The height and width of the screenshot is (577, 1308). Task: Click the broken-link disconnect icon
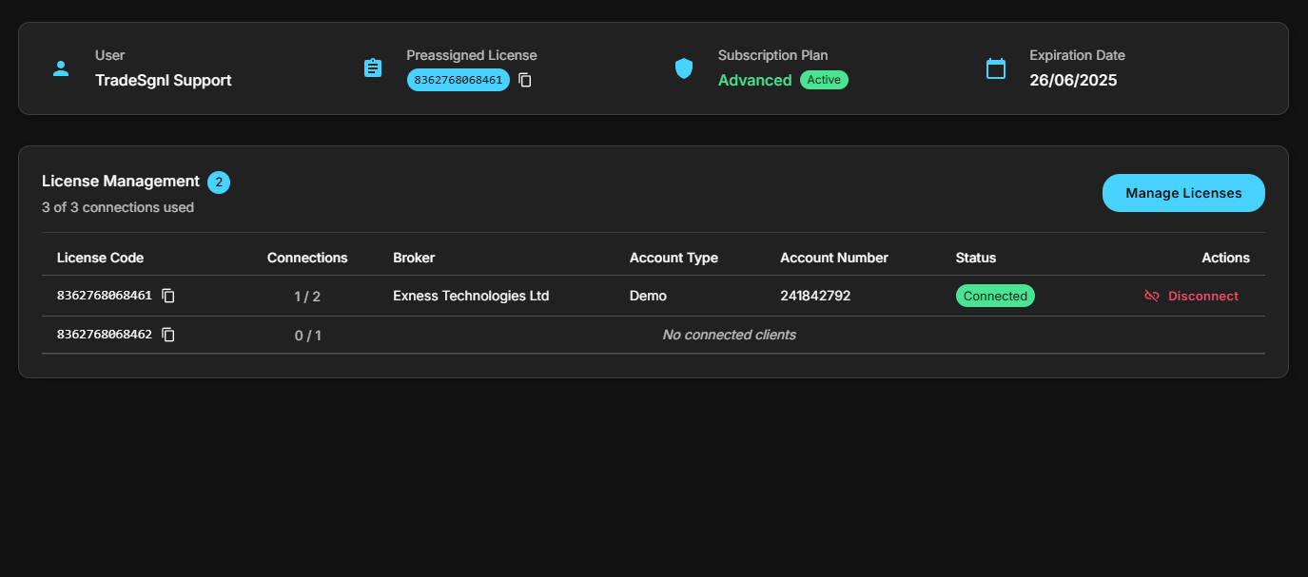1151,296
